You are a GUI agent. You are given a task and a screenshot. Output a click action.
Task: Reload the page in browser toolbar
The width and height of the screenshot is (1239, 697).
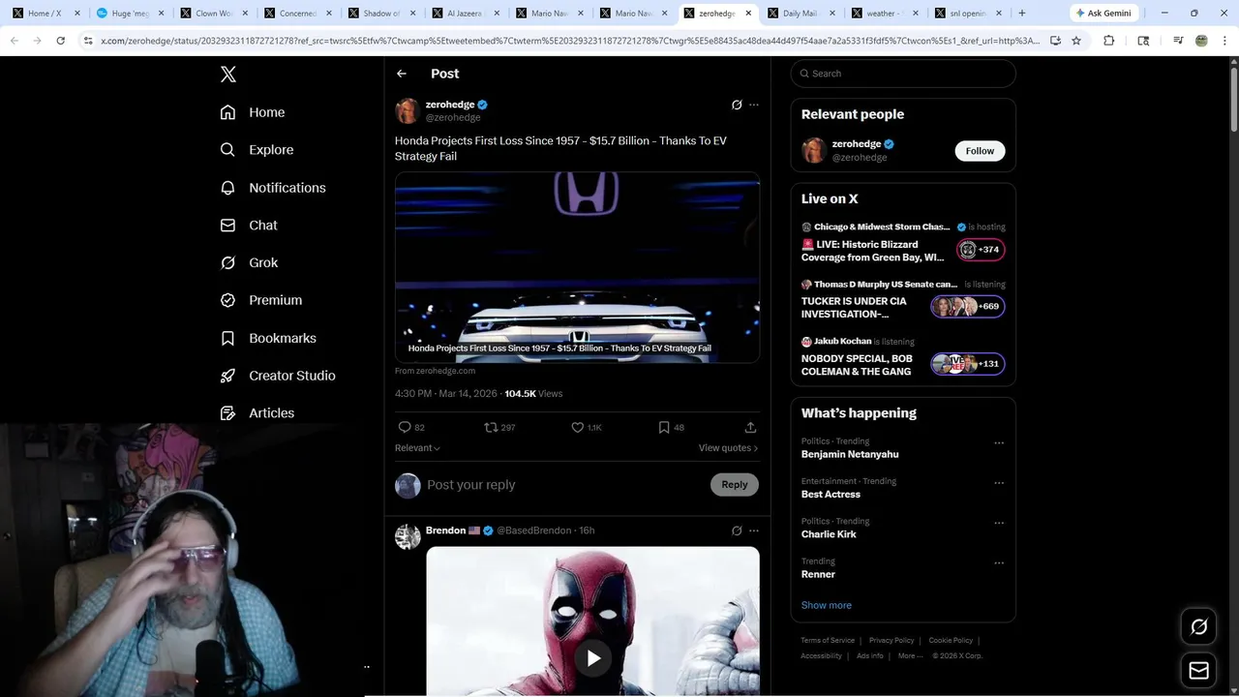61,41
